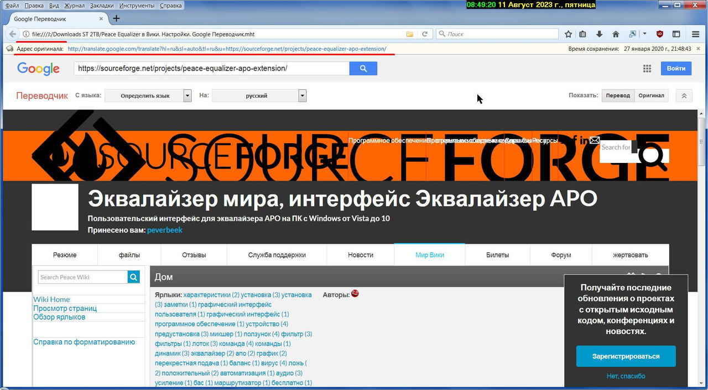Click the folder icon in address bar

pos(410,34)
